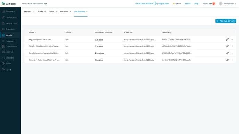
Task: Click stream key starting with 6510bb74
Action: (x=176, y=60)
